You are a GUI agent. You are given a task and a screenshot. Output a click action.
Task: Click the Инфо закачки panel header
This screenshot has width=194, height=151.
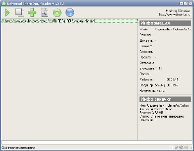click(165, 99)
